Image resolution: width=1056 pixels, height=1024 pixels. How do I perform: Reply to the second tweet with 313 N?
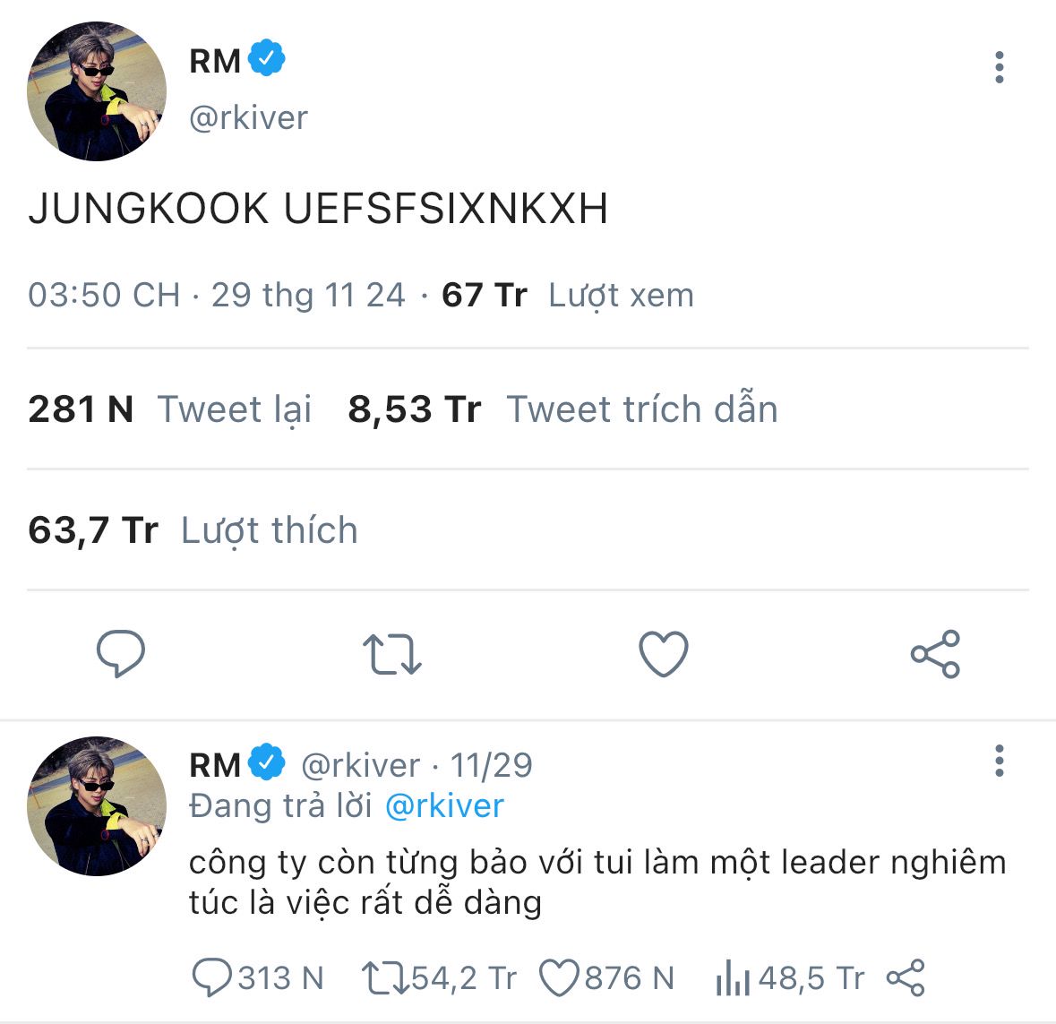[x=212, y=977]
